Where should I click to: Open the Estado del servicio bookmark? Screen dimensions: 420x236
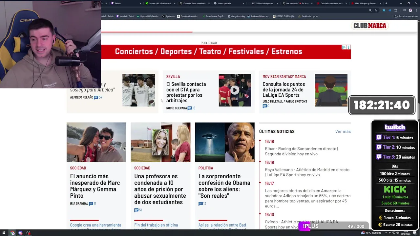tap(188, 16)
